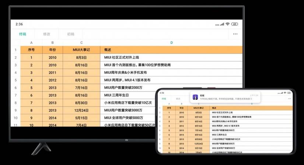
Task: Select cell 'MIUI 三周年生日' on the TV
Action: (128, 95)
